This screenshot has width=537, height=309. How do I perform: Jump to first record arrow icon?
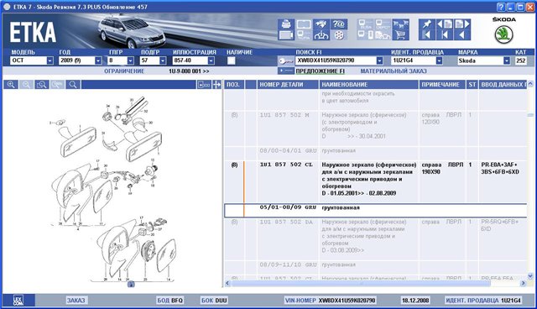427,35
